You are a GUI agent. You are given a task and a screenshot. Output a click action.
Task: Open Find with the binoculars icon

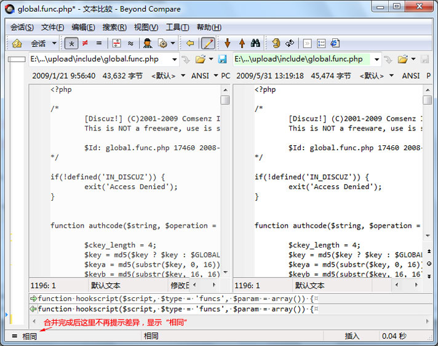pyautogui.click(x=255, y=43)
